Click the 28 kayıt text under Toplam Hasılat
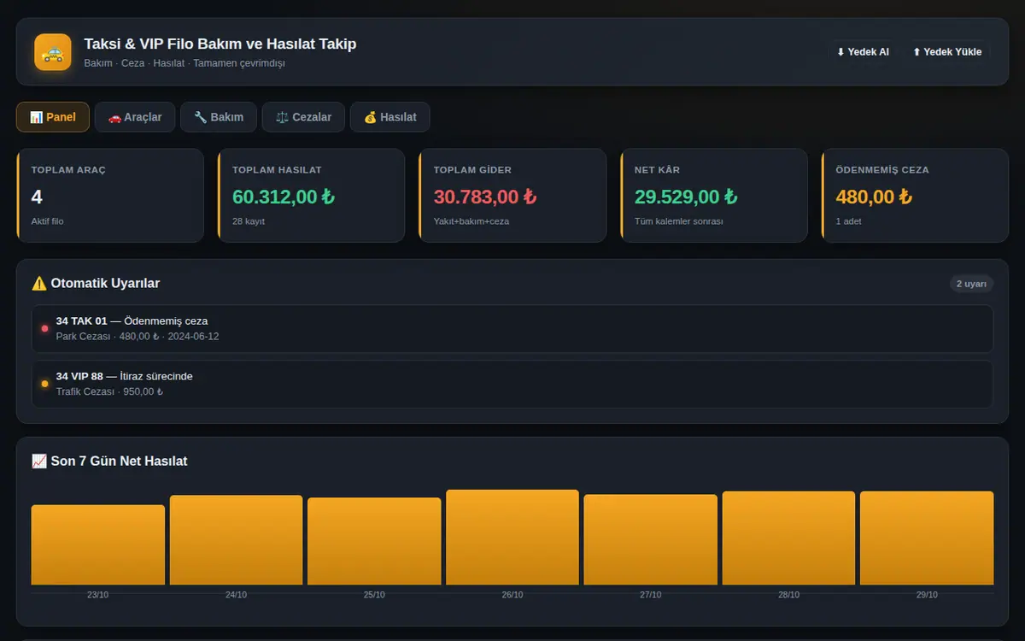The image size is (1025, 641). (249, 221)
